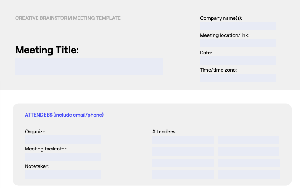This screenshot has height=195, width=300.
Task: Click the Attendees label text
Action: [164, 132]
